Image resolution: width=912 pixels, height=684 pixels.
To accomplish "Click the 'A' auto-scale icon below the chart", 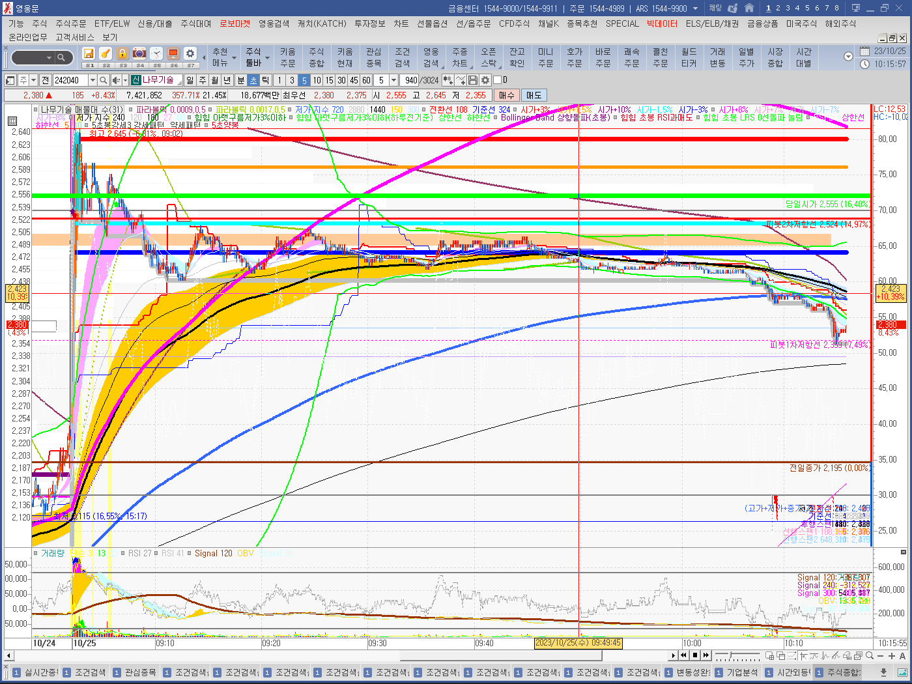I will pos(902,655).
